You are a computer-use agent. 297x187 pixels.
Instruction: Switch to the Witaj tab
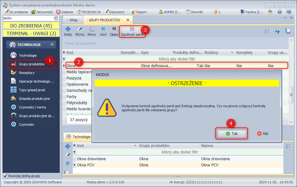(73, 20)
